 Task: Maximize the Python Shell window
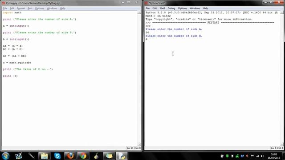click(271, 2)
